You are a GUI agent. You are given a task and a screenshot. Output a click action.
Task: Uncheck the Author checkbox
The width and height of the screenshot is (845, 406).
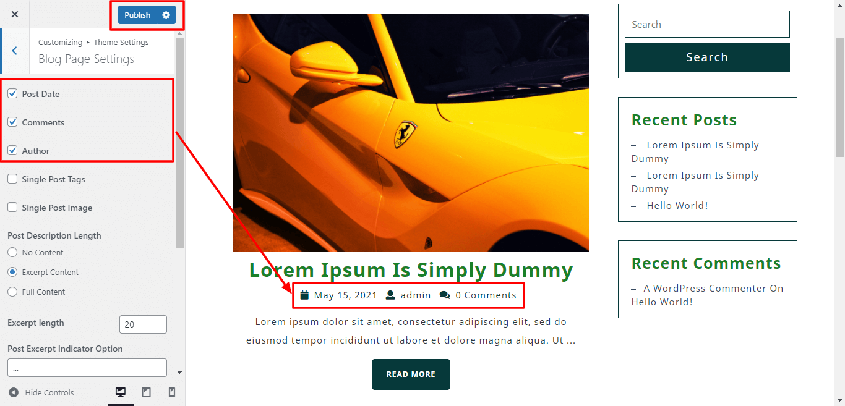tap(12, 151)
